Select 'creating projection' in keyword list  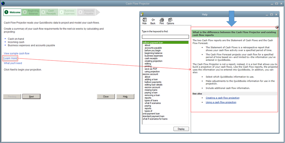[x=153, y=61]
